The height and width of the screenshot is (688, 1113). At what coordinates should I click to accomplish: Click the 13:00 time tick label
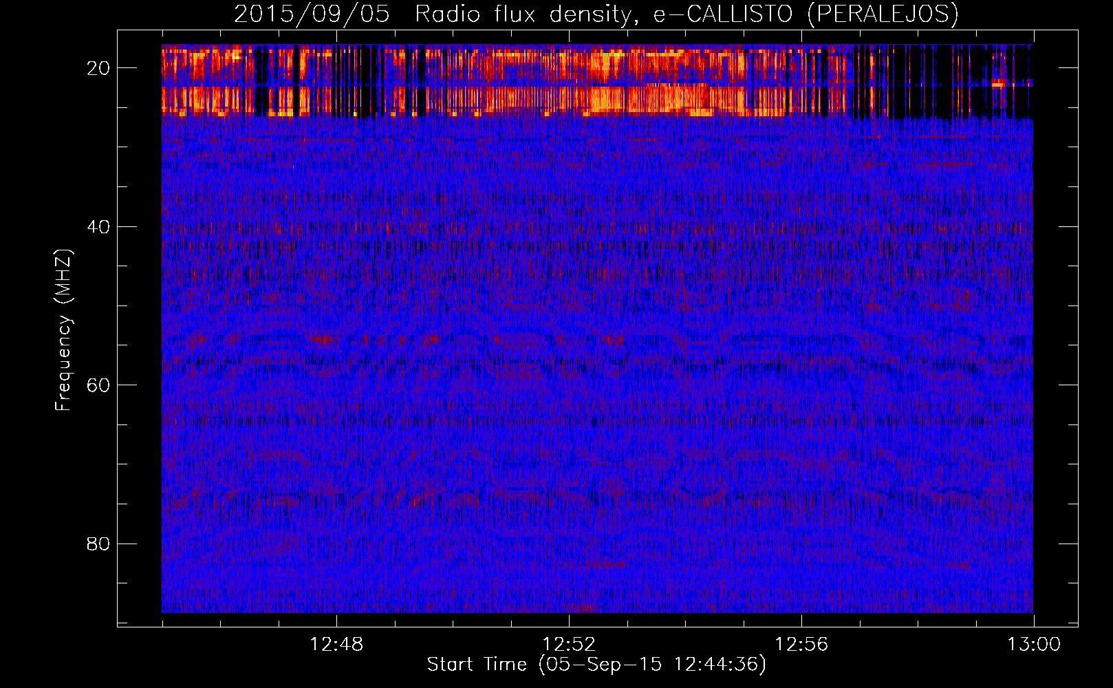coord(1034,645)
